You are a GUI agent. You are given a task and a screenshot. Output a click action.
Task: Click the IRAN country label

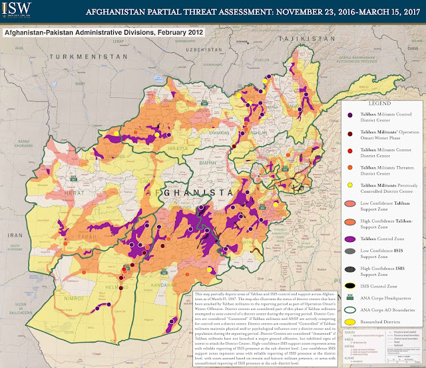point(15,235)
